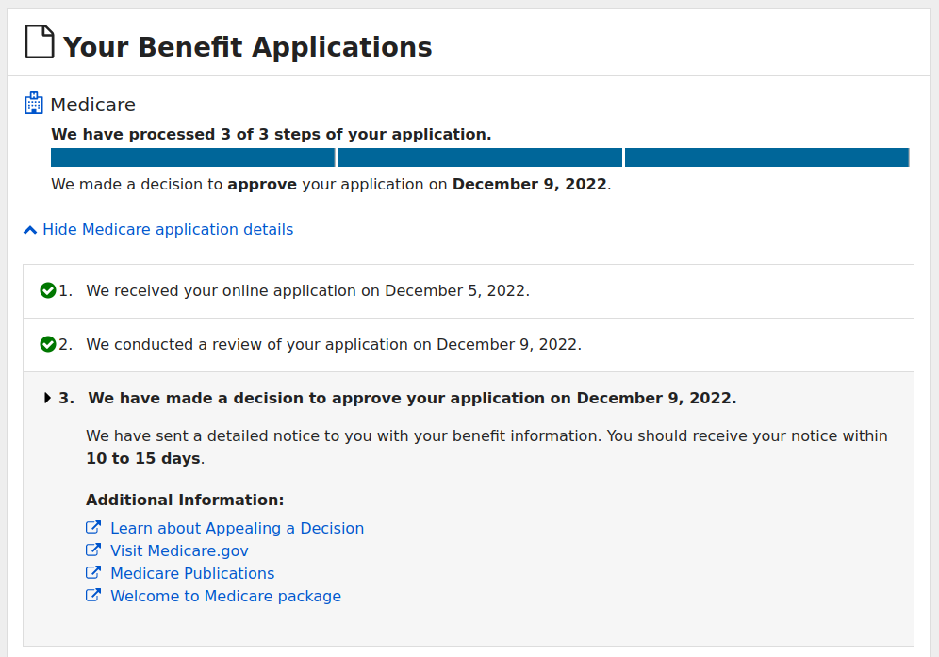Toggle the step 3 disclosure triangle

click(47, 399)
